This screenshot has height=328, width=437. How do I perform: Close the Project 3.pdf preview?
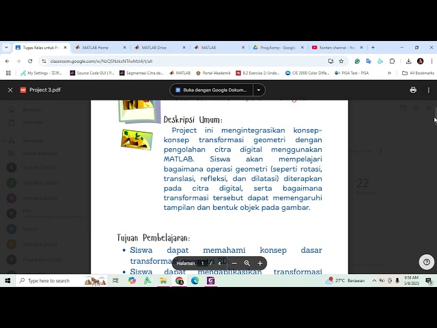click(10, 90)
